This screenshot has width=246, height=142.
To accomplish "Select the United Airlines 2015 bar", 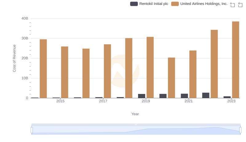I will (65, 72).
